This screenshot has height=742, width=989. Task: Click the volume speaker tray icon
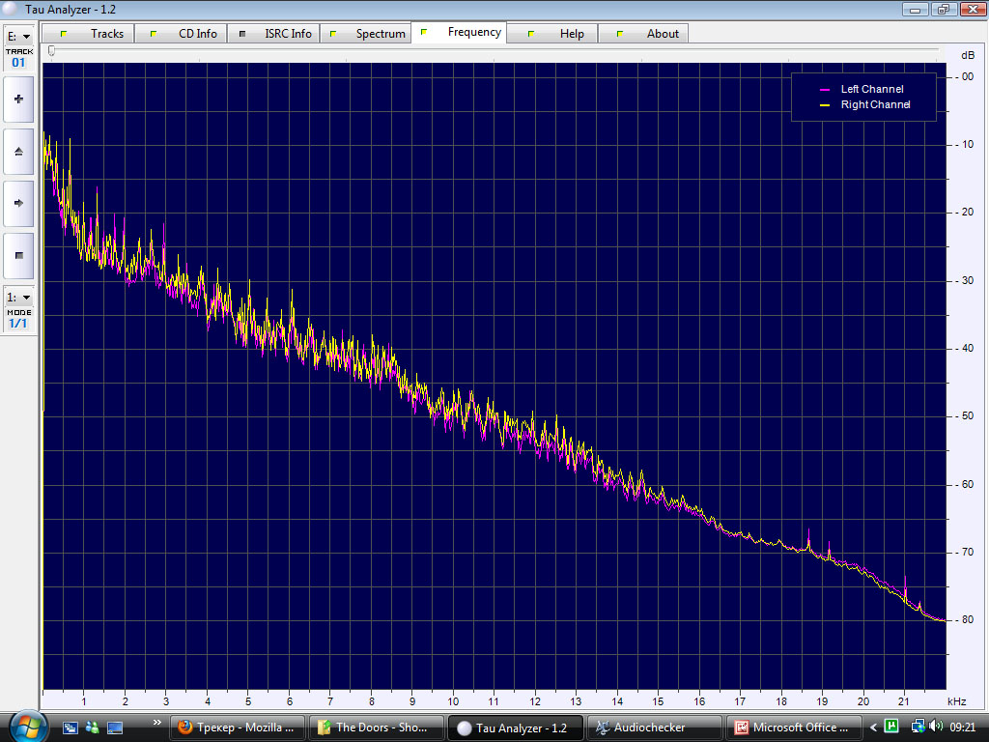(x=936, y=727)
